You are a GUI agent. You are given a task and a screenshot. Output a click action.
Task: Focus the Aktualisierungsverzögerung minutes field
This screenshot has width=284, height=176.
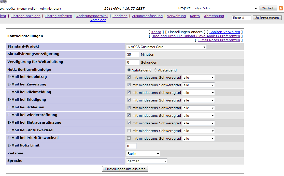133,54
